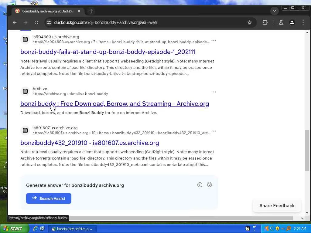Viewport: 311px width, 233px height.
Task: Open the profile avatar menu
Action: click(x=292, y=22)
